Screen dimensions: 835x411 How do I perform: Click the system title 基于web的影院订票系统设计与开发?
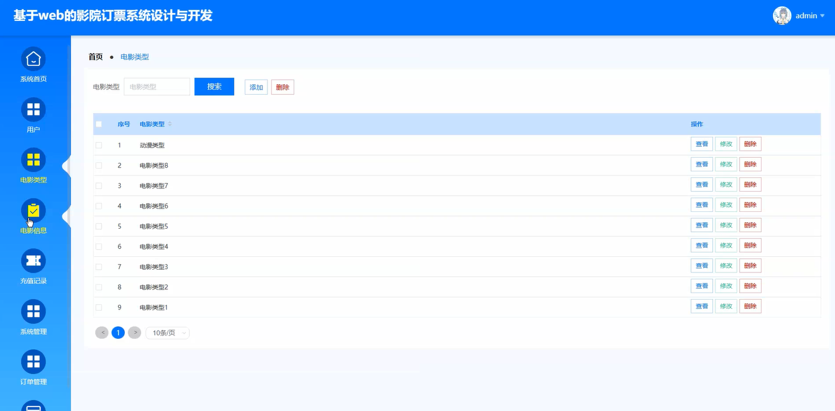point(113,16)
